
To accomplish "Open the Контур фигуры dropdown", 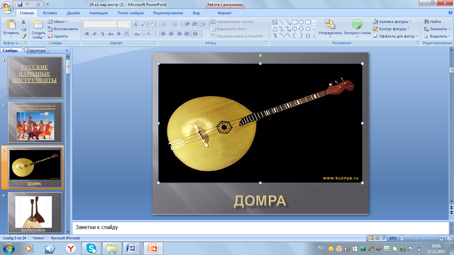I will (391, 29).
